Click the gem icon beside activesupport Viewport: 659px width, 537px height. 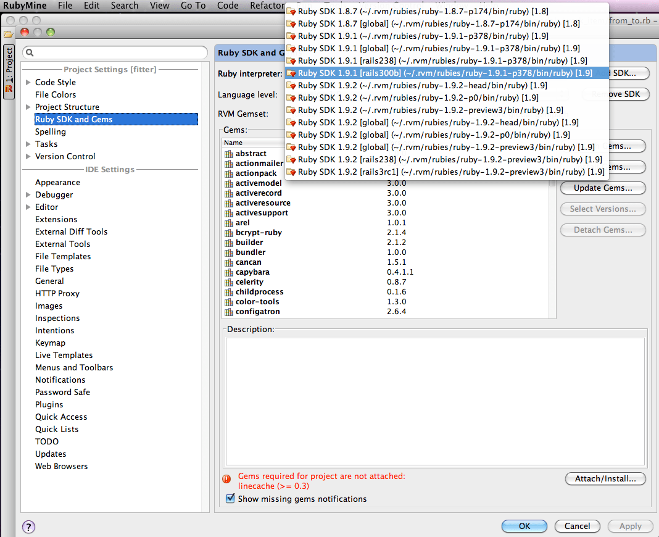[x=229, y=213]
